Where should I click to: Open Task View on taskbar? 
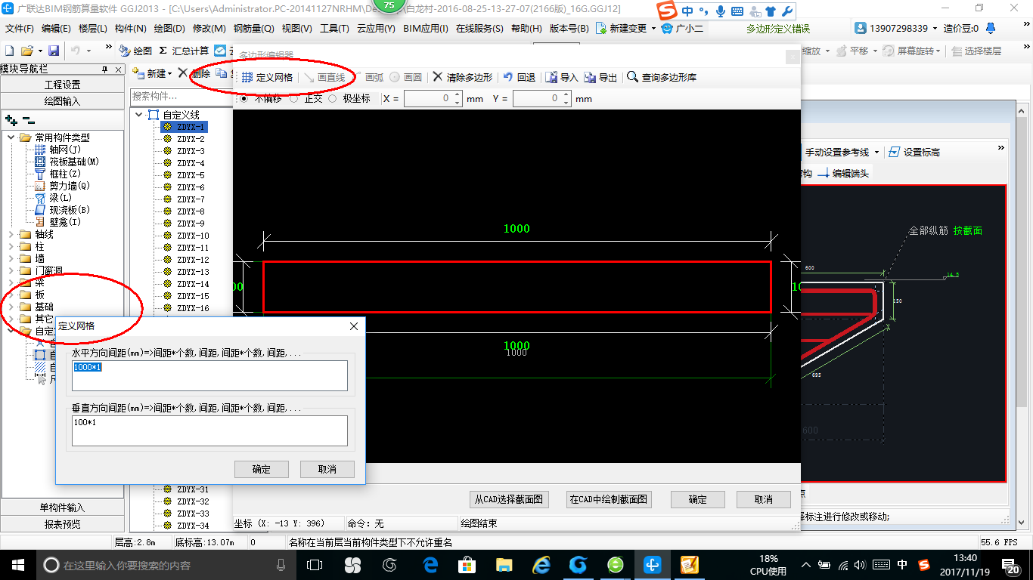[x=315, y=564]
